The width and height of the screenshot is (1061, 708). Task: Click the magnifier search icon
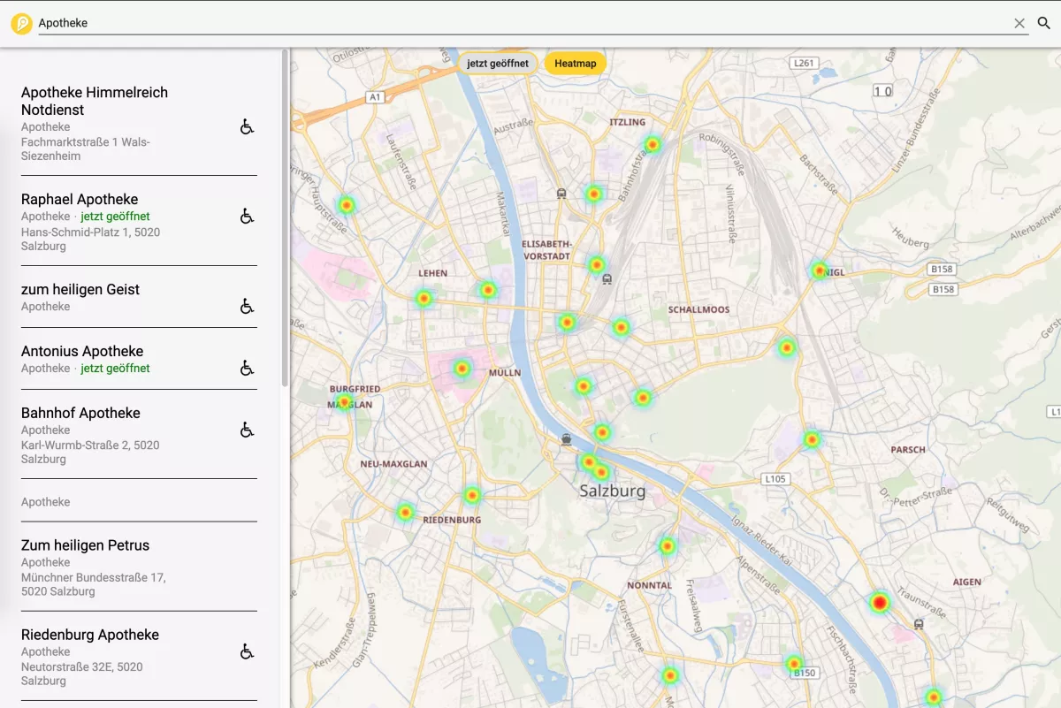pyautogui.click(x=1044, y=24)
